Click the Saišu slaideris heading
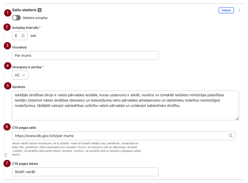Image resolution: width=248 pixels, height=183 pixels. (x=24, y=10)
